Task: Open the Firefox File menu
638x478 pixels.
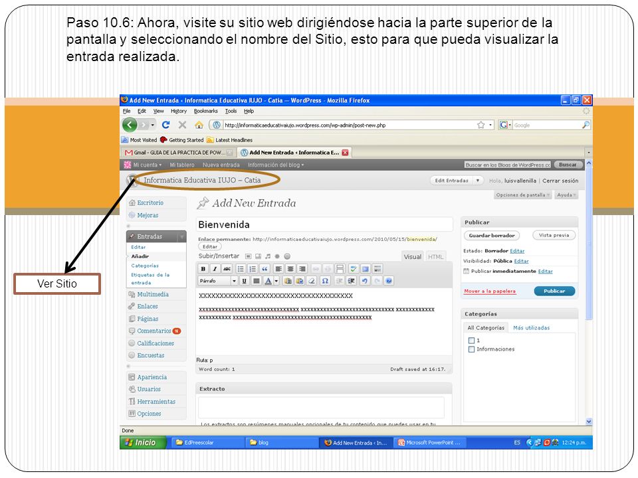Action: tap(127, 111)
